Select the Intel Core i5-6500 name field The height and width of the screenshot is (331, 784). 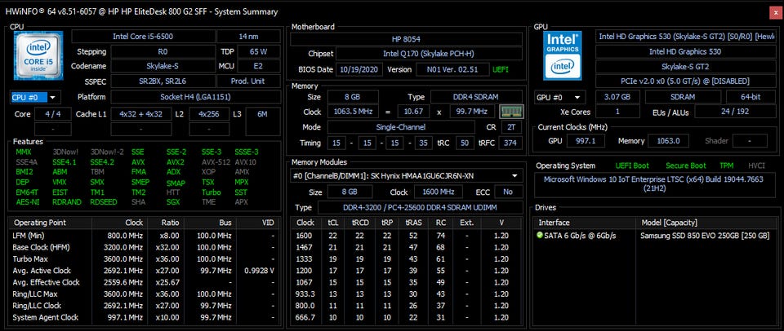point(143,37)
